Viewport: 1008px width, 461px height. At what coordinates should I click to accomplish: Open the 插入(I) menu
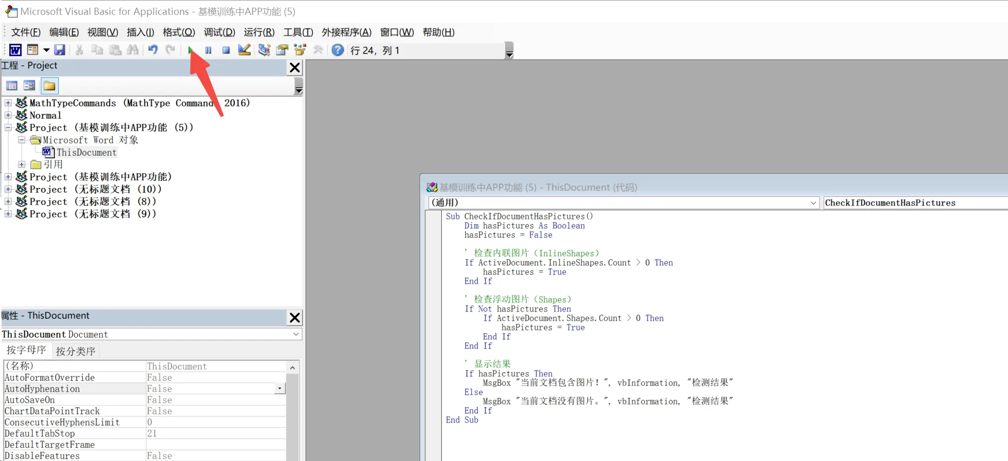pyautogui.click(x=140, y=32)
